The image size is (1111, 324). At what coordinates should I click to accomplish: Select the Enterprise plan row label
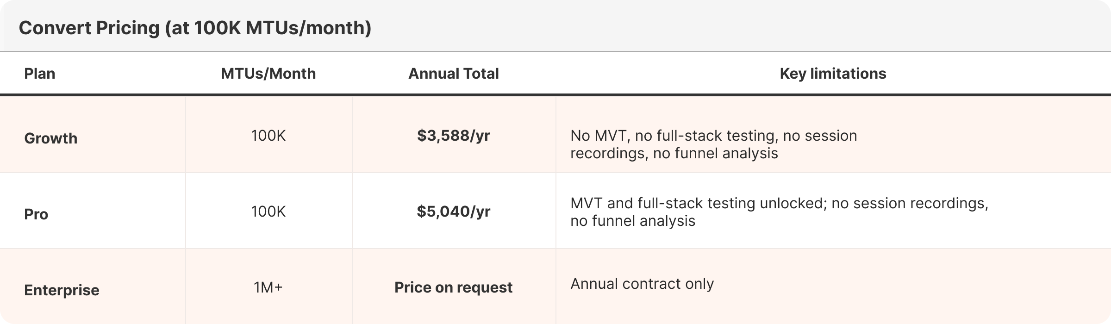point(62,290)
